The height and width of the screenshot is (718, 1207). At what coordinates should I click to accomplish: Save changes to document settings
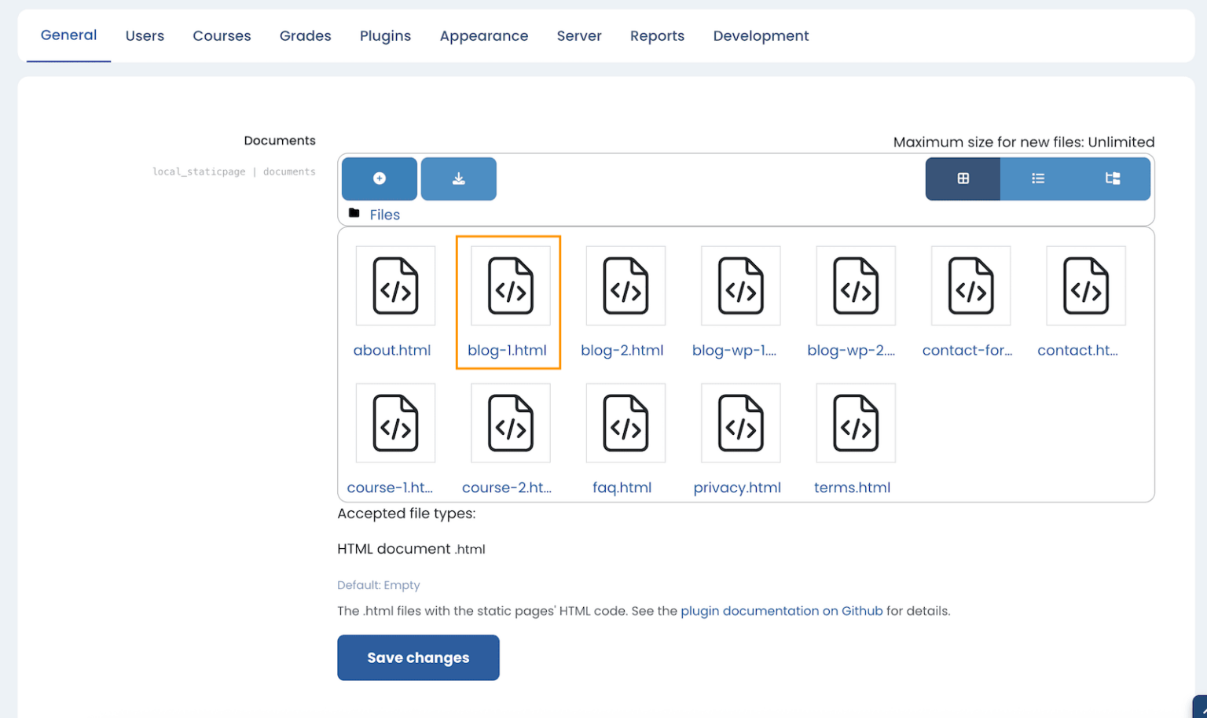pyautogui.click(x=418, y=657)
